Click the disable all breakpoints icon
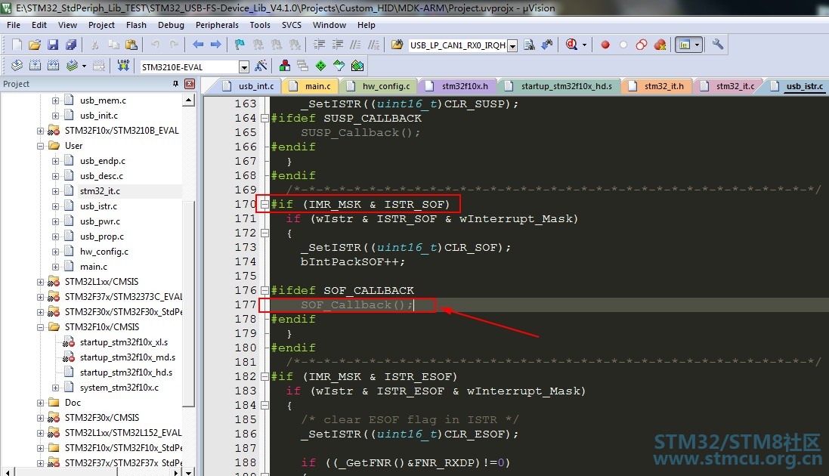The width and height of the screenshot is (829, 476). point(642,45)
